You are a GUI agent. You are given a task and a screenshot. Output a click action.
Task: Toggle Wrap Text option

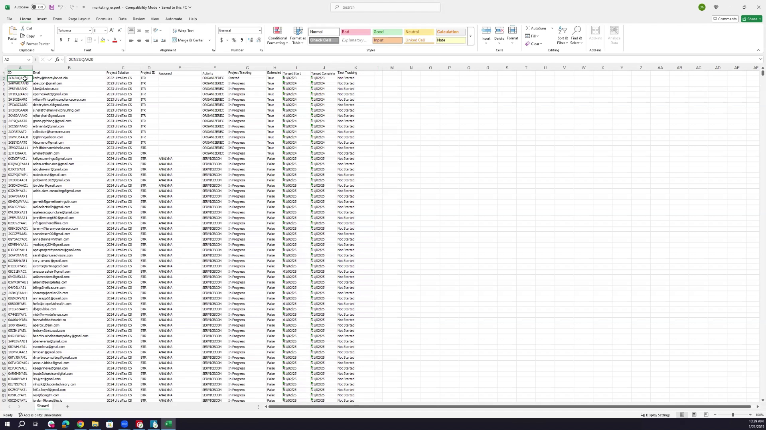[x=183, y=31]
